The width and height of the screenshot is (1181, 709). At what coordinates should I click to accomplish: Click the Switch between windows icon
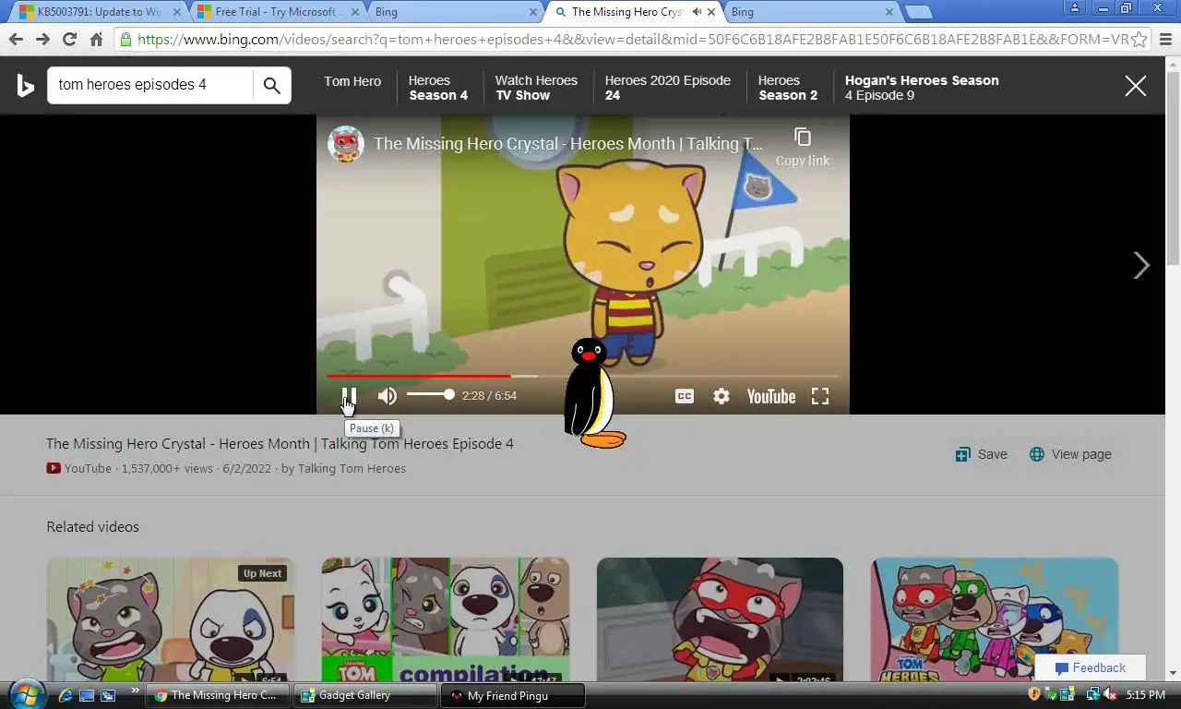point(108,695)
